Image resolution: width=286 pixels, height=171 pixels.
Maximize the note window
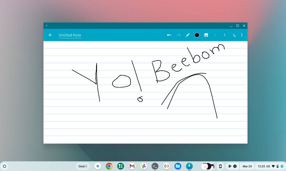(x=237, y=26)
